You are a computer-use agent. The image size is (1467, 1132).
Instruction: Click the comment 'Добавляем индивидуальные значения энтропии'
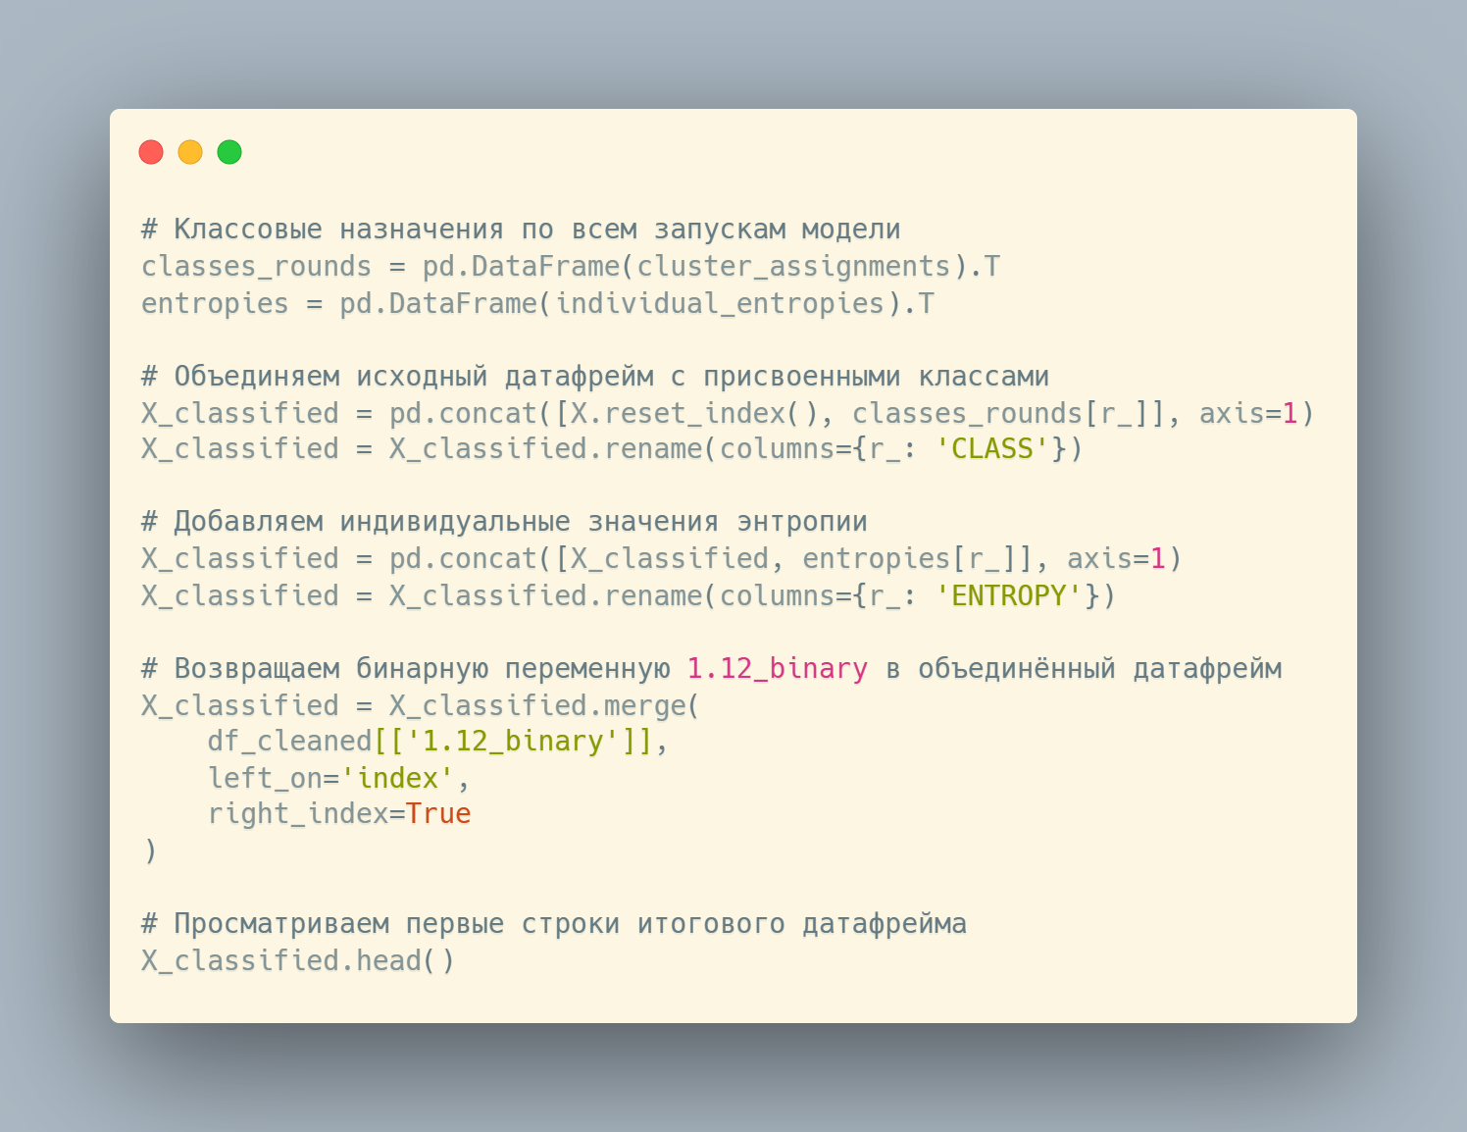click(x=504, y=522)
